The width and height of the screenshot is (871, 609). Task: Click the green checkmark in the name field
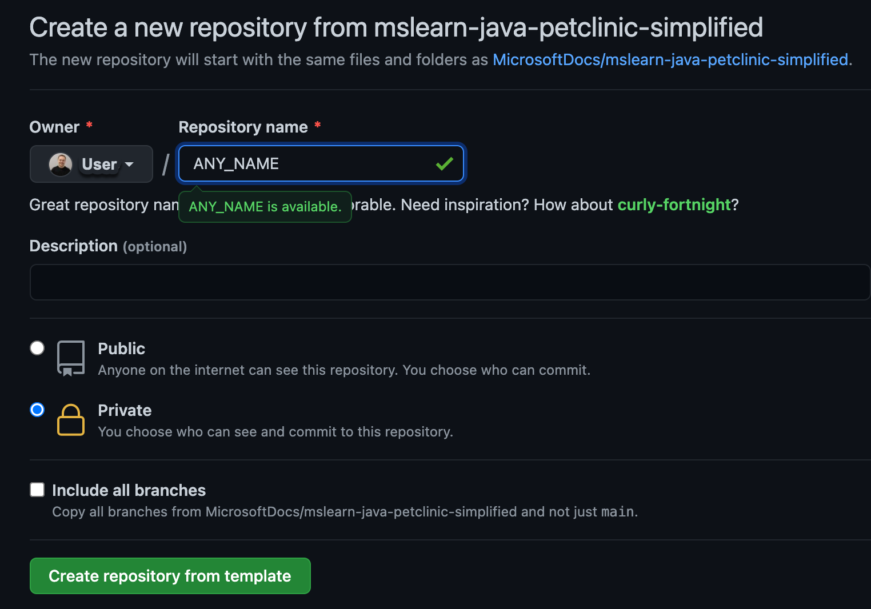[x=443, y=164]
